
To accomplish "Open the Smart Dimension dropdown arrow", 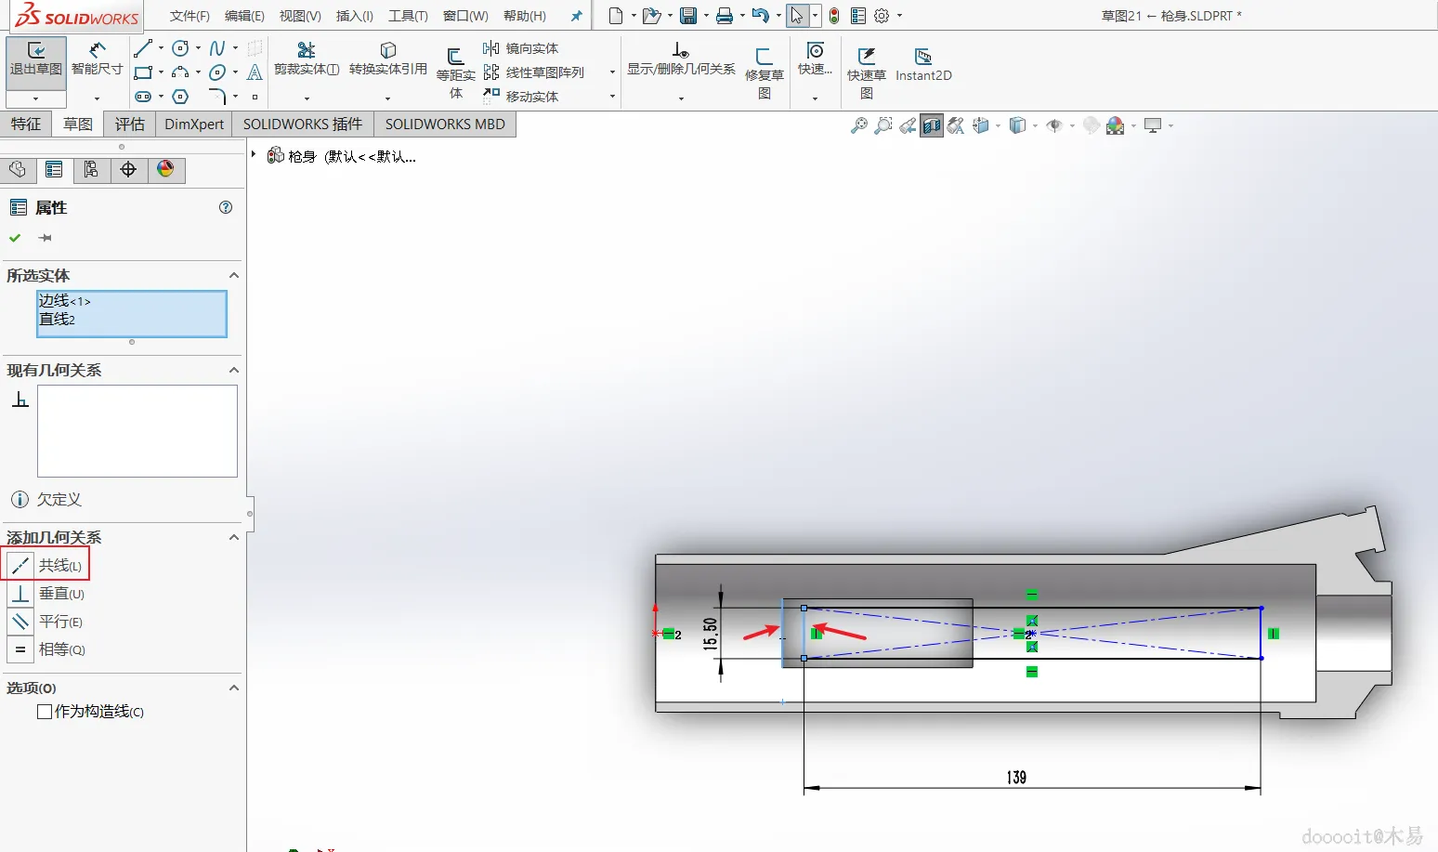I will [x=97, y=98].
